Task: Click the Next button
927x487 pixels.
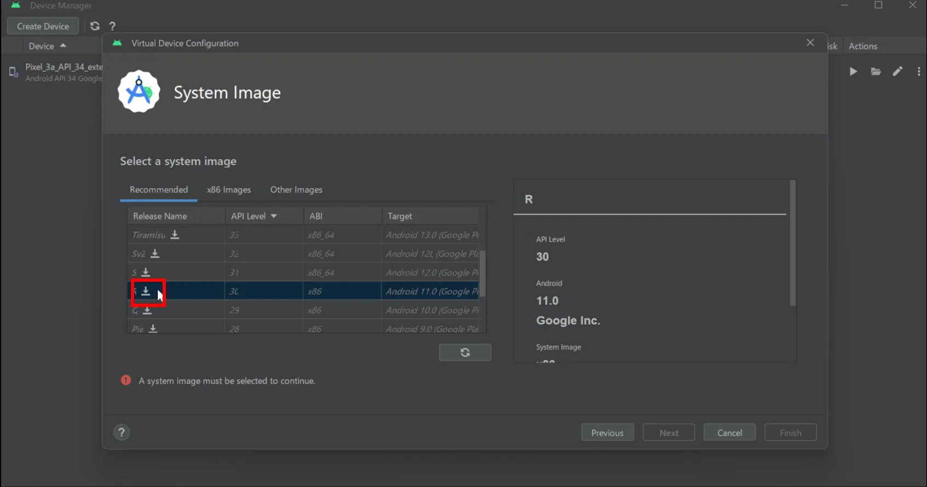Action: click(x=669, y=432)
